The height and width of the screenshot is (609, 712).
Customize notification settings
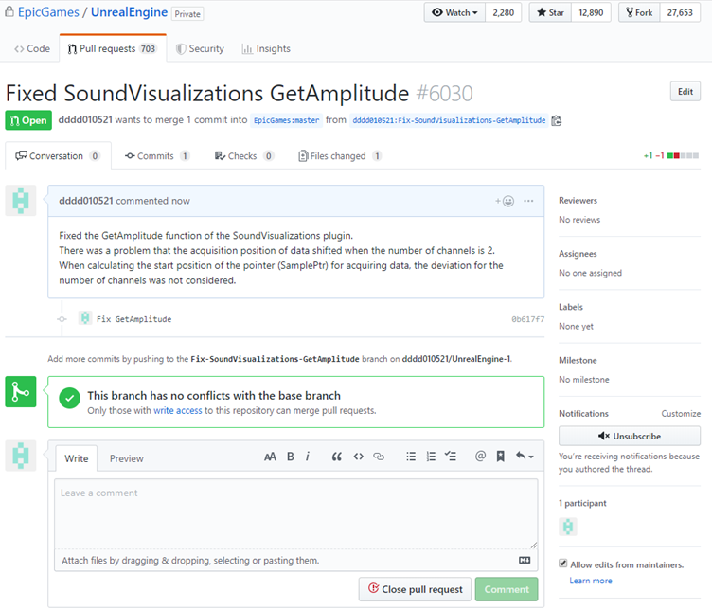pos(681,414)
